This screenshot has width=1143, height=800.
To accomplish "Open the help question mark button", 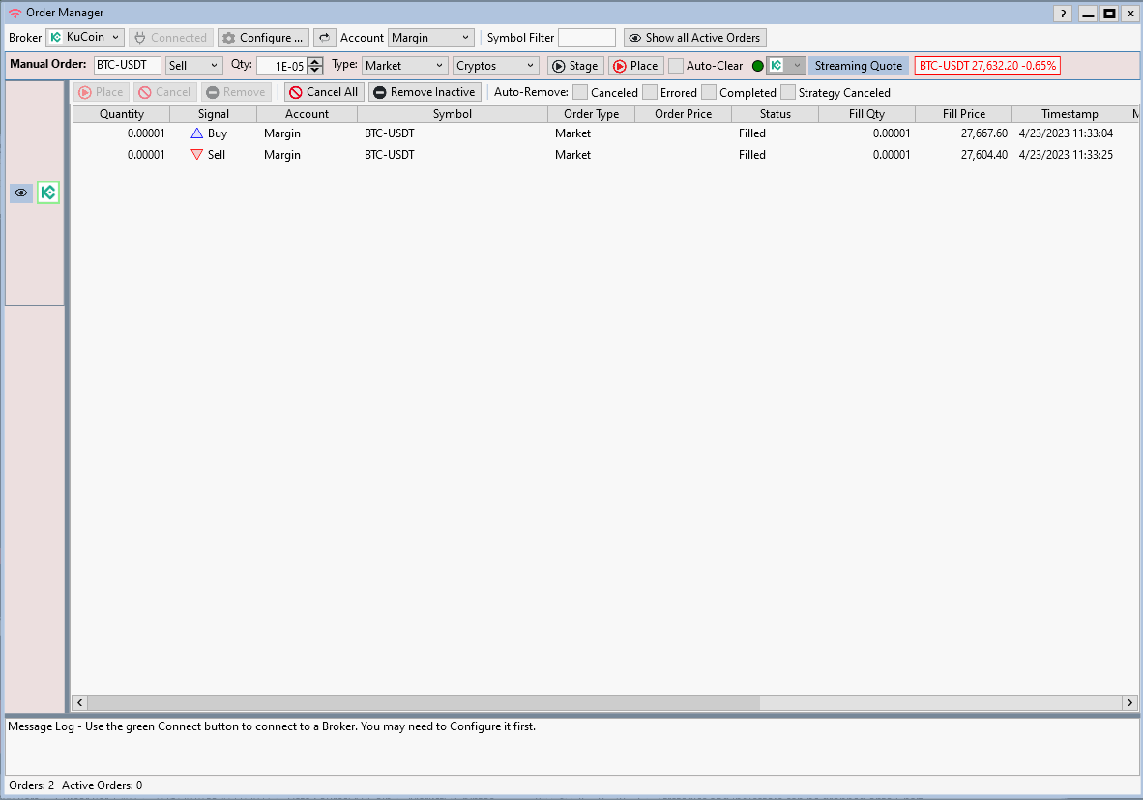I will click(x=1063, y=14).
